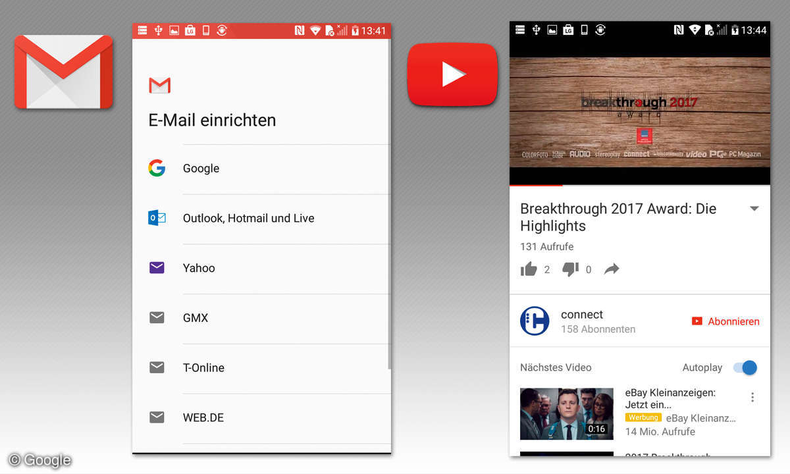Image resolution: width=790 pixels, height=474 pixels.
Task: Expand the video description arrow
Action: click(754, 209)
